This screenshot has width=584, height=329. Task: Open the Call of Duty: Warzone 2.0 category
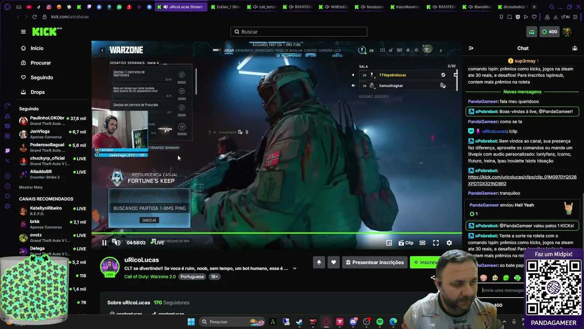(150, 276)
